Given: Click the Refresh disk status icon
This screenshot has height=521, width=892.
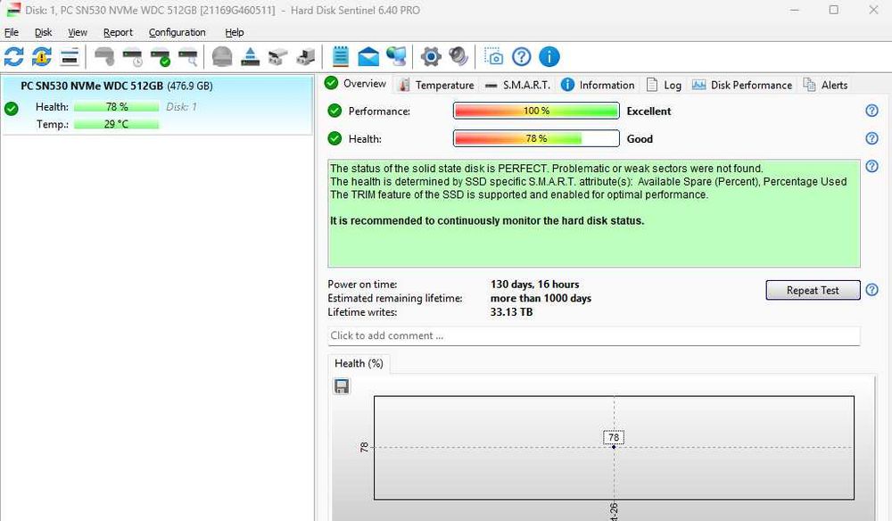Looking at the screenshot, I should (13, 57).
